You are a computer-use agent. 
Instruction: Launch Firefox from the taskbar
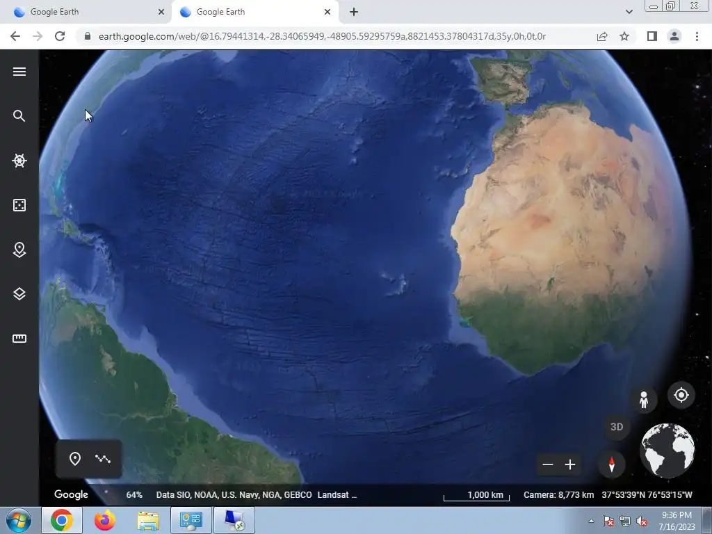pos(104,520)
